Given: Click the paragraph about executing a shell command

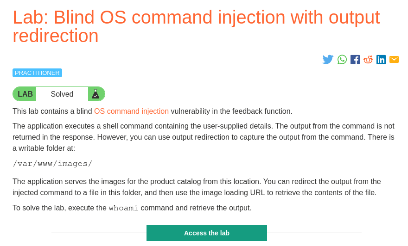Looking at the screenshot, I should (x=204, y=137).
